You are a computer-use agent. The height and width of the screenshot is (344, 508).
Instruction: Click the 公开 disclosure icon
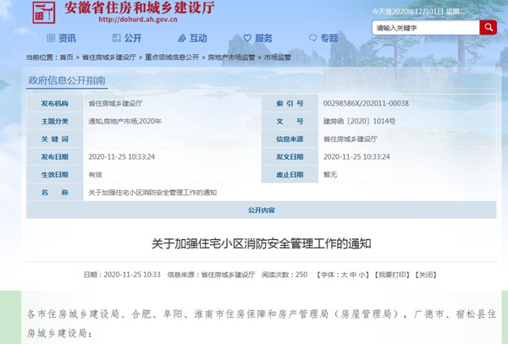tap(114, 38)
